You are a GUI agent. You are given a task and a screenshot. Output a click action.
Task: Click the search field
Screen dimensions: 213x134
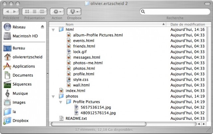174,12
